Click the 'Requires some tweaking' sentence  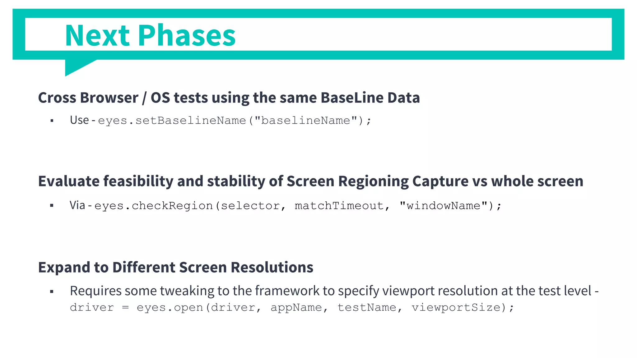click(x=334, y=291)
